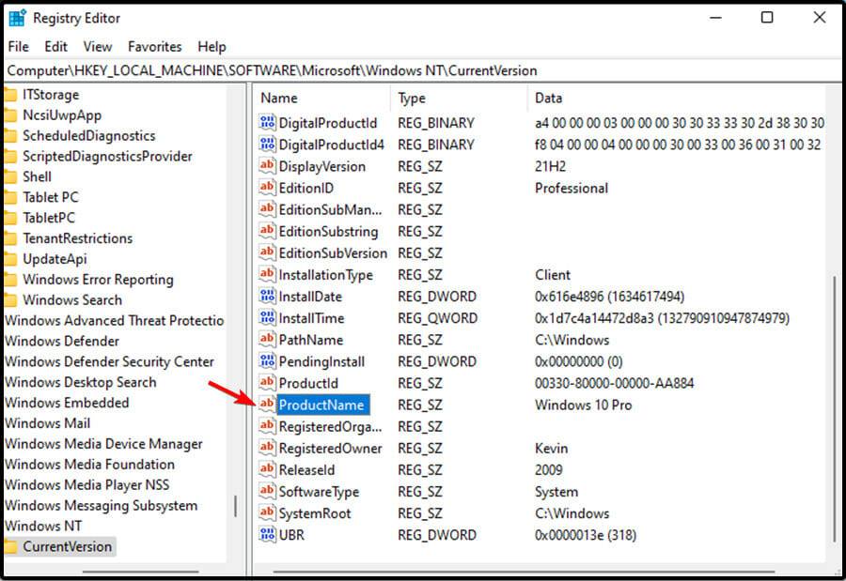Open the File menu
846x581 pixels.
point(19,46)
